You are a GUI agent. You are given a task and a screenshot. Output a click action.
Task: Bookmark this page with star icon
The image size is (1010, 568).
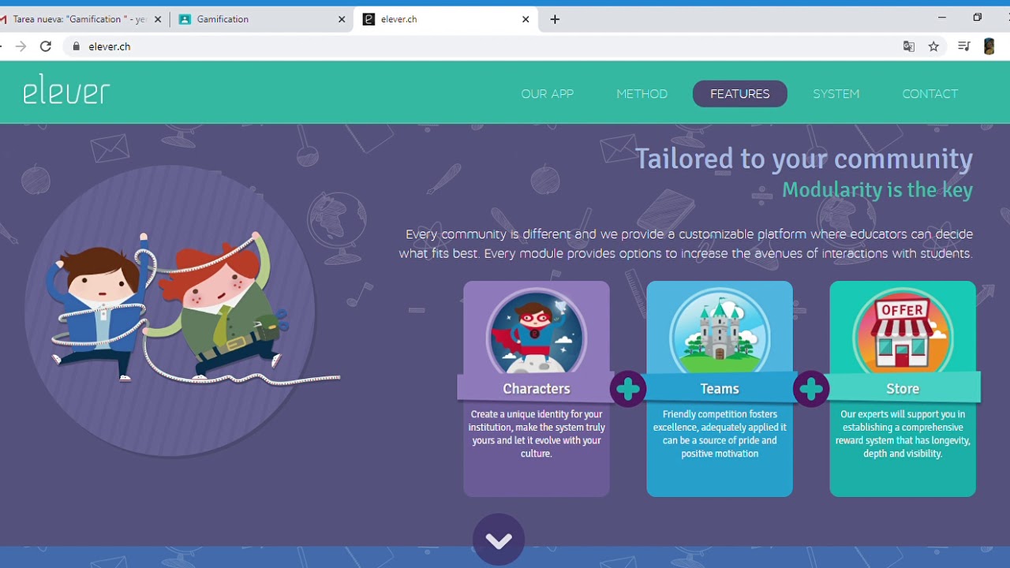tap(933, 47)
